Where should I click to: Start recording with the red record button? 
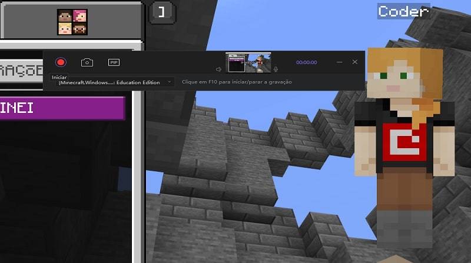tap(60, 62)
